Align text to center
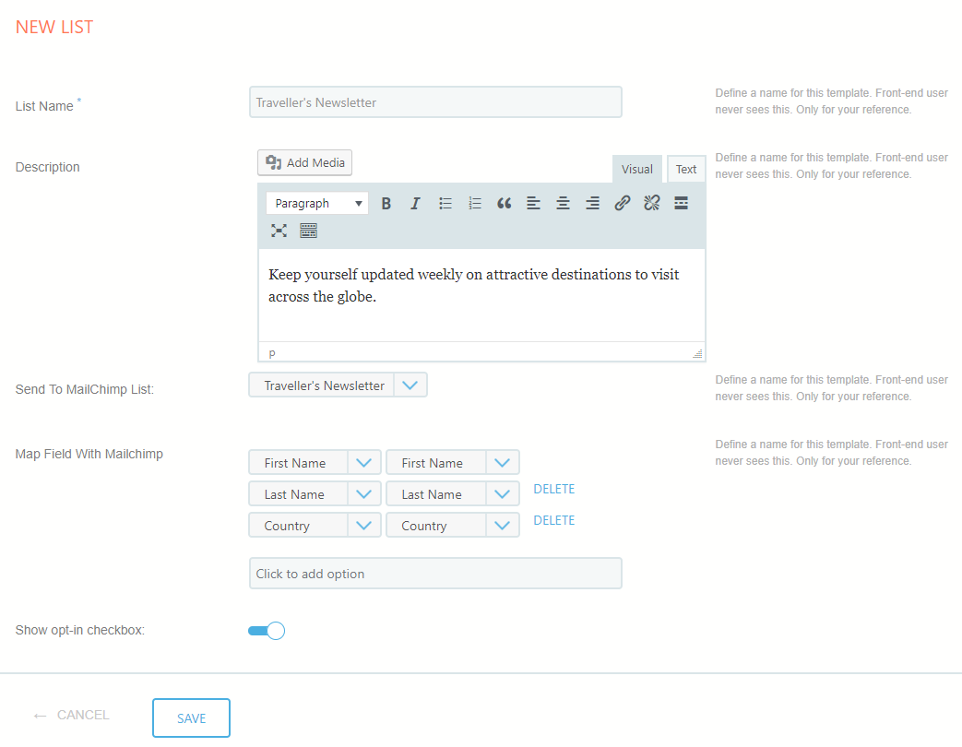The width and height of the screenshot is (962, 747). [563, 204]
